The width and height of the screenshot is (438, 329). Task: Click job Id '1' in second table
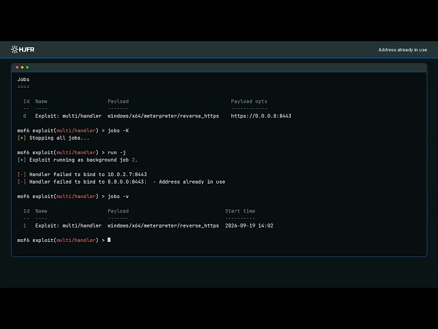pos(25,226)
